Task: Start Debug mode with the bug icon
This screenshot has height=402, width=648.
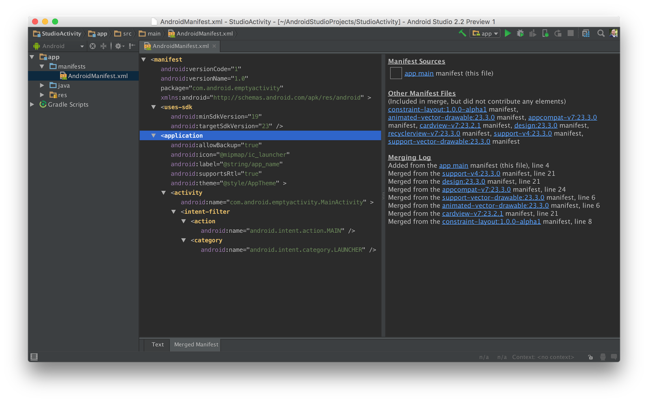Action: click(520, 33)
